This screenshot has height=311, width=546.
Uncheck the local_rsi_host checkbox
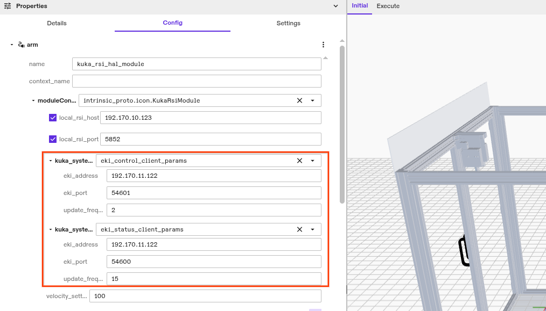[53, 117]
